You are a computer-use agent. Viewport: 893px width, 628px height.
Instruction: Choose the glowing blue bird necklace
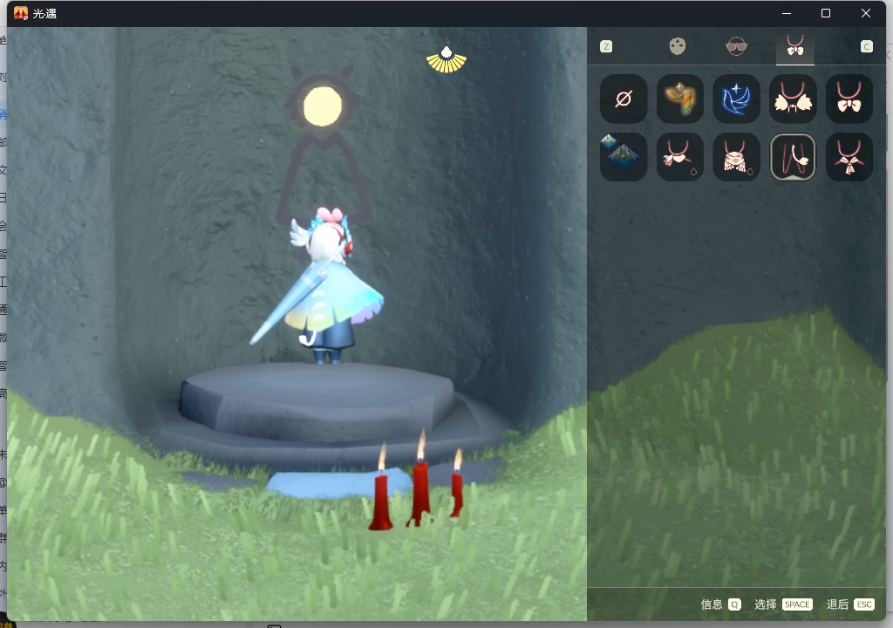(x=737, y=99)
